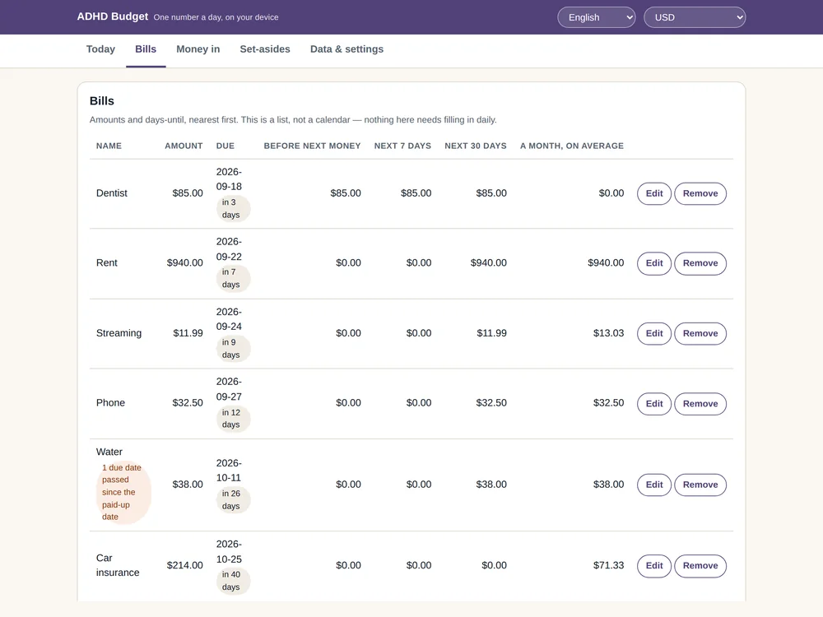Click the 'in 26 days' badge
This screenshot has width=823, height=617.
point(233,499)
